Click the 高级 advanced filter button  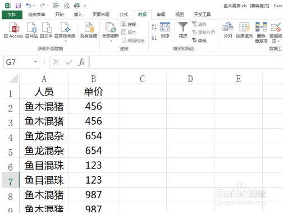[199, 40]
